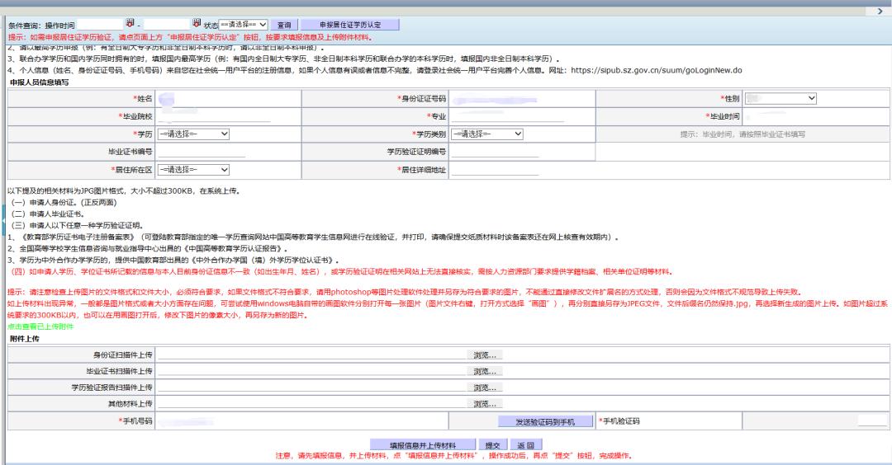
Task: Open the end date calendar picker icon
Action: pyautogui.click(x=196, y=24)
